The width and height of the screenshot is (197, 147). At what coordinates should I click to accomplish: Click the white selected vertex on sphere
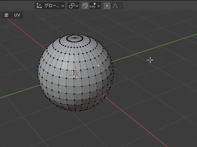click(98, 65)
